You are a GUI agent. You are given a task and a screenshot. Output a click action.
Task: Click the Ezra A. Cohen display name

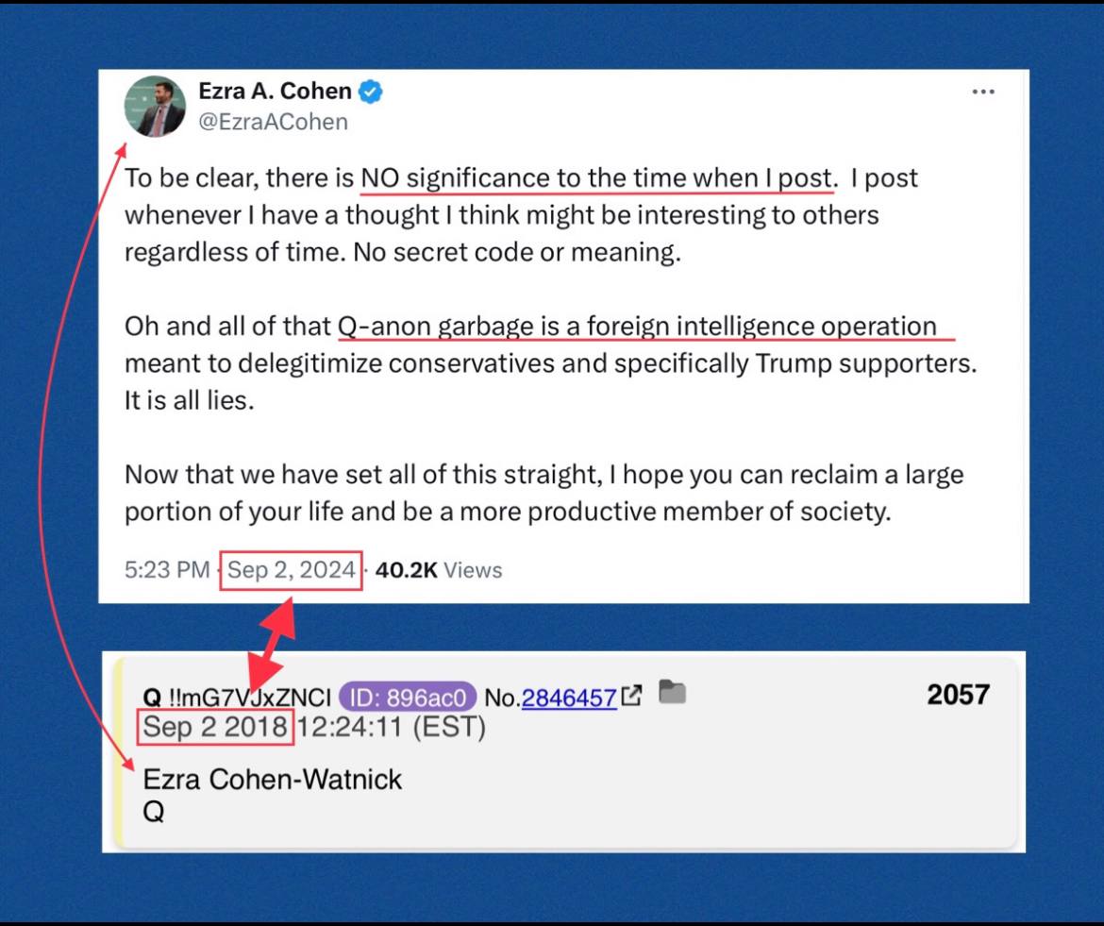(x=275, y=91)
